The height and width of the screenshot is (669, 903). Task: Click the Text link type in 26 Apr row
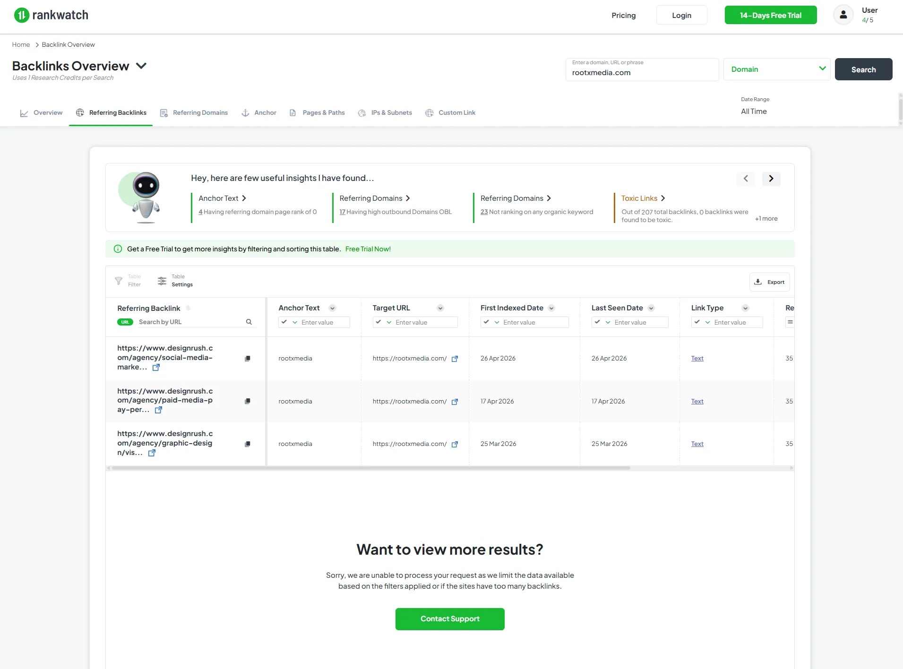pos(697,359)
